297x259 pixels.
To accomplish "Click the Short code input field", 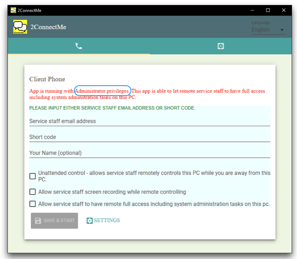I will (x=150, y=137).
